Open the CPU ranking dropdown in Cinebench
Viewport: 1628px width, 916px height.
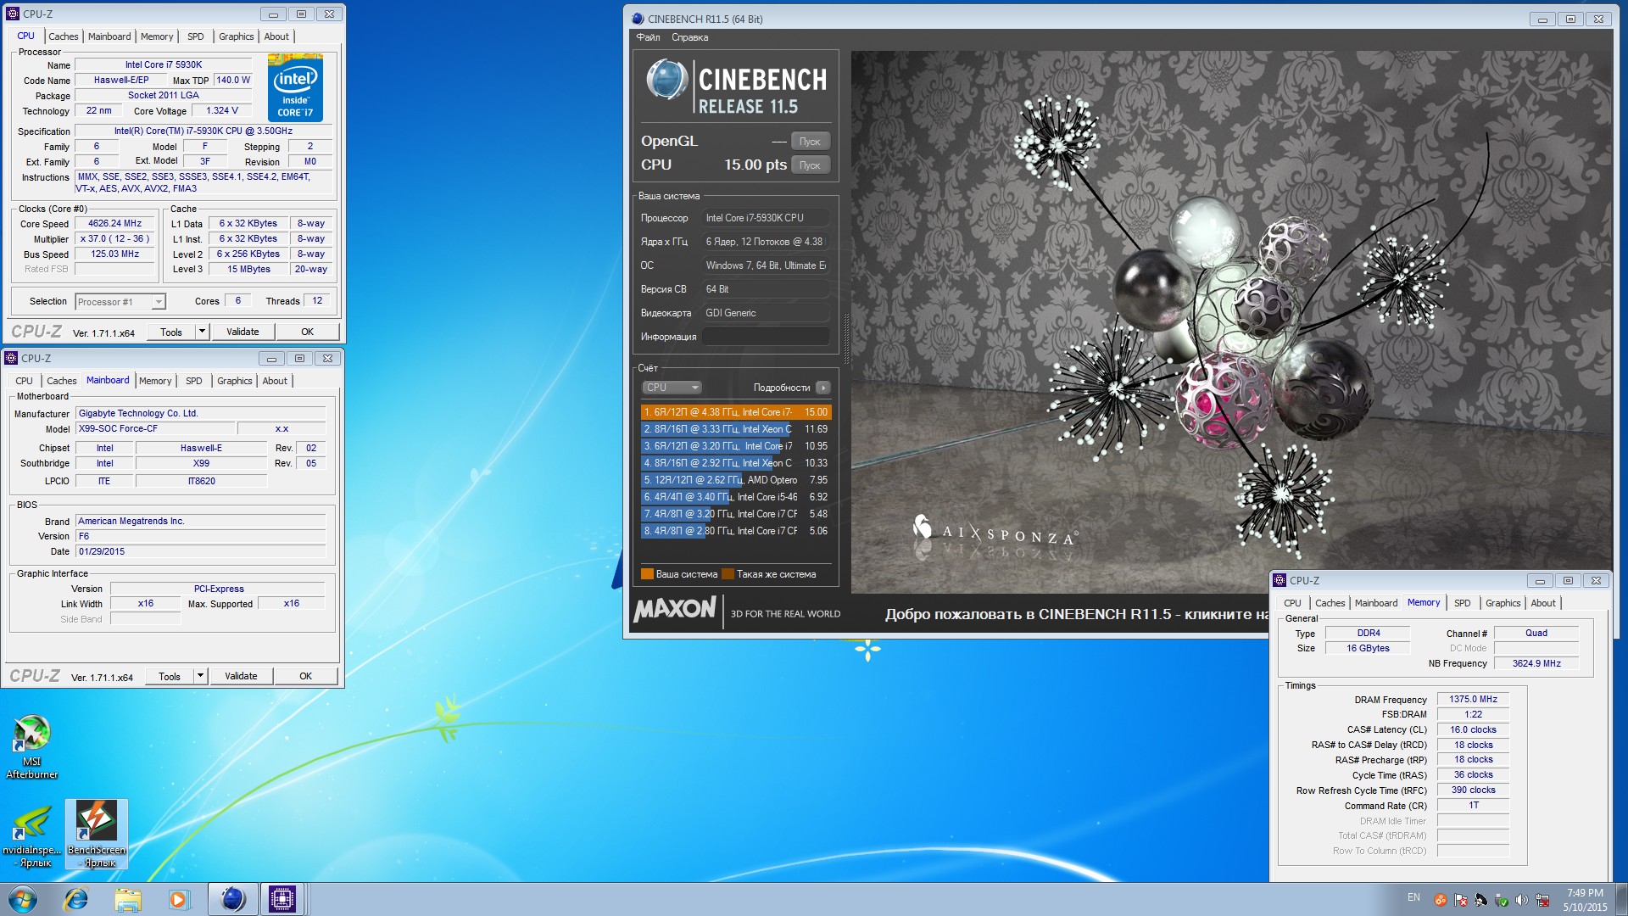(671, 388)
